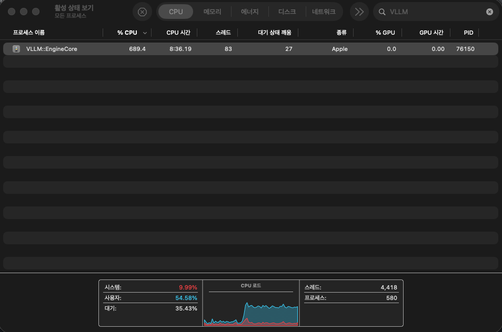502x332 pixels.
Task: Click the 0.00 GPU time cell
Action: coord(438,49)
